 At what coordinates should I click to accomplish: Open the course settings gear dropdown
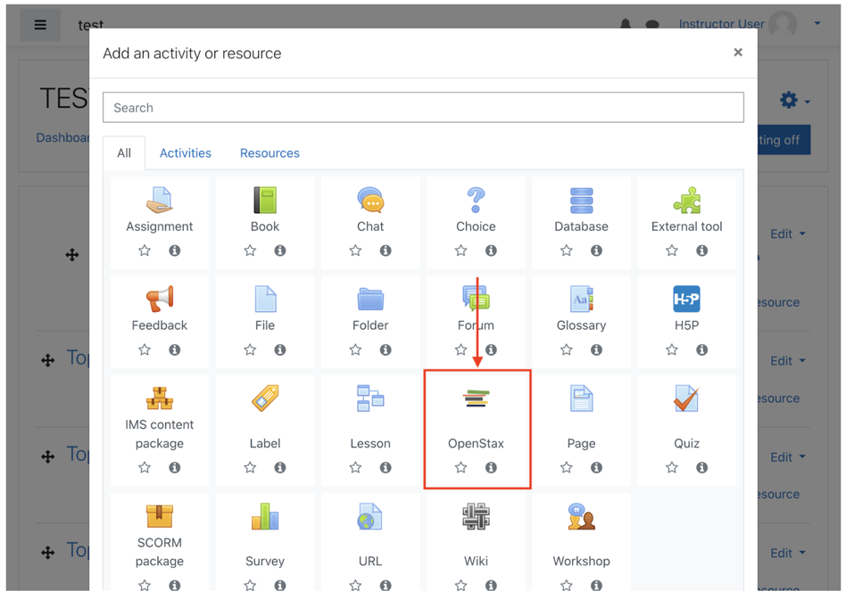pos(789,101)
